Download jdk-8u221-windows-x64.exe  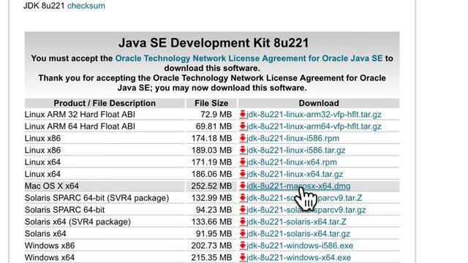point(298,258)
